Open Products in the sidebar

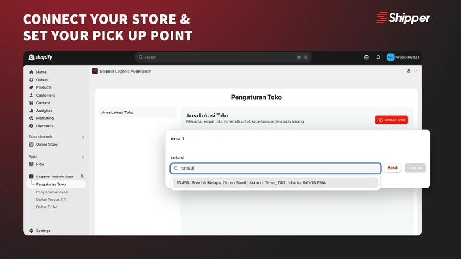44,87
